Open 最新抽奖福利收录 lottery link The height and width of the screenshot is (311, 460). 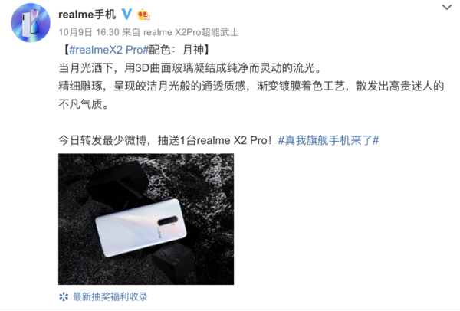click(x=110, y=296)
